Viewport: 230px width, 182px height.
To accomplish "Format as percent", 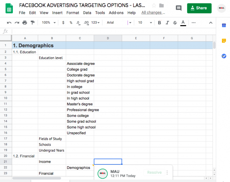I will [71, 22].
